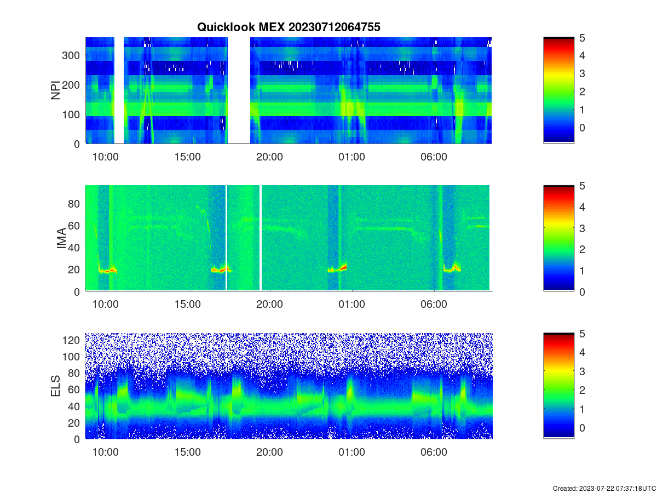Click the "2" label on the IMA colorbar

click(583, 249)
